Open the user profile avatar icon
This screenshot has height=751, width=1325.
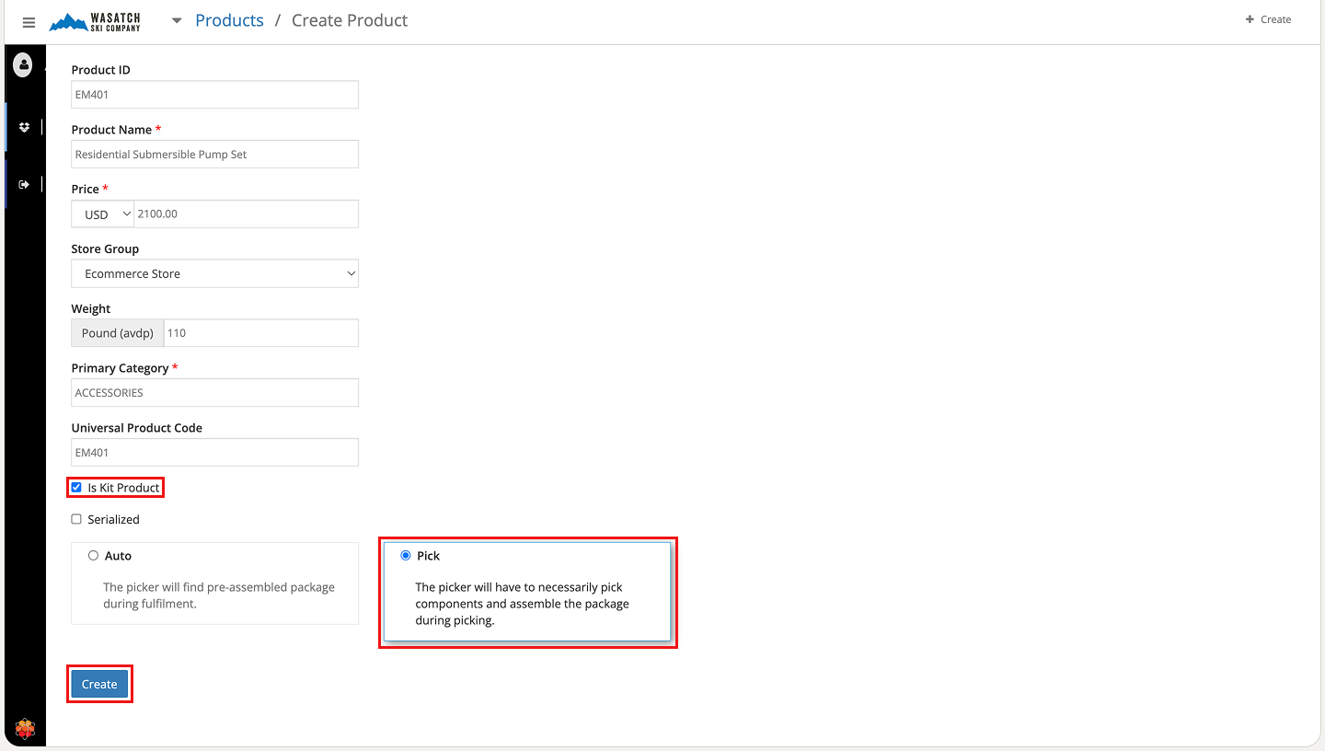tap(23, 64)
